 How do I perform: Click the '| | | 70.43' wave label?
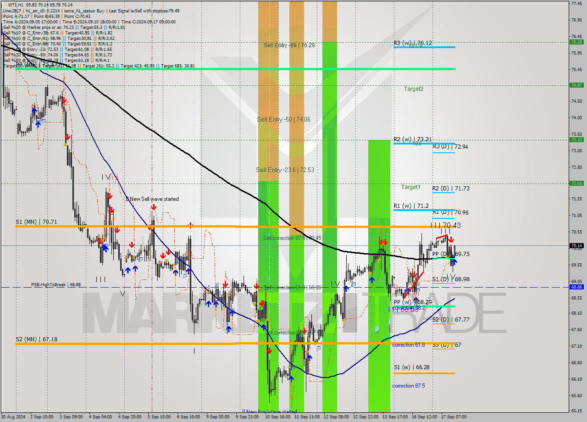click(x=446, y=225)
